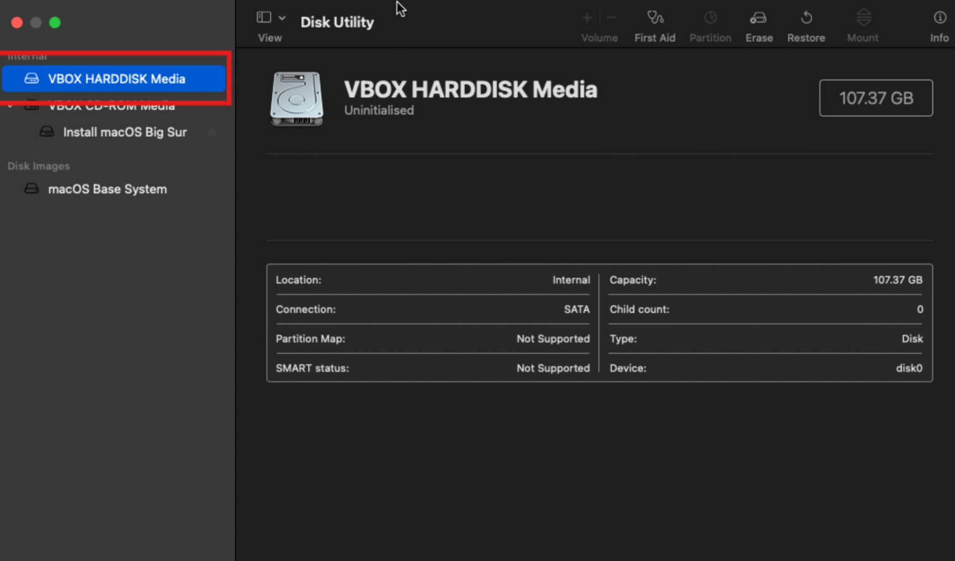Click the 107.37 GB capacity box
This screenshot has height=561, width=955.
tap(875, 98)
